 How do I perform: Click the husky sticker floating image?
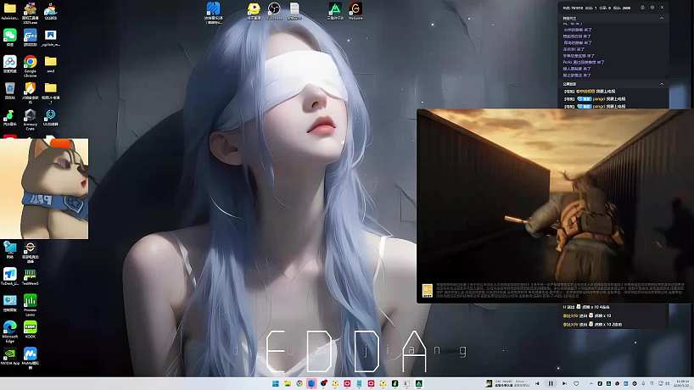(44, 189)
